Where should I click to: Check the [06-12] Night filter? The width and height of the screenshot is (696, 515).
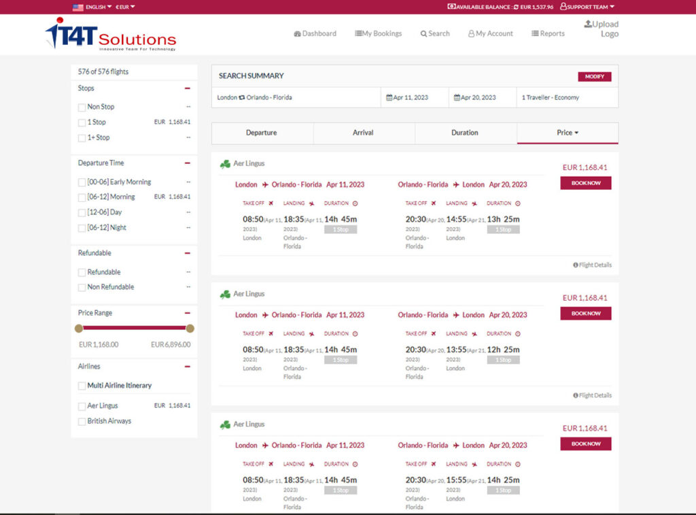82,228
